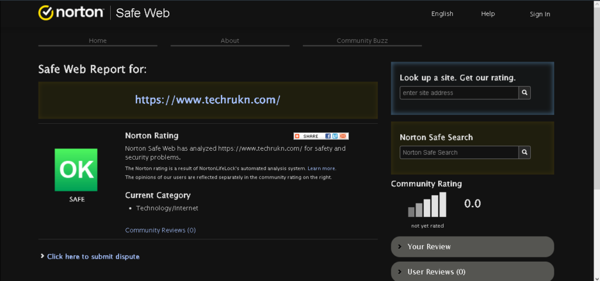Focus the Norton Safe Search field

click(x=459, y=152)
